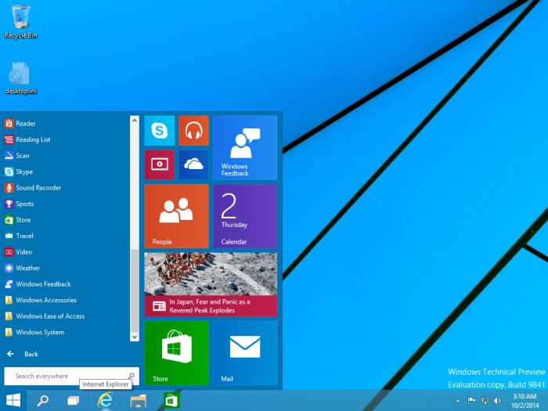Expand the Windows Accessories folder

point(45,300)
